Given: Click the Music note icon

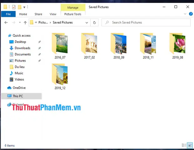Looking at the screenshot, I should 11,73.
